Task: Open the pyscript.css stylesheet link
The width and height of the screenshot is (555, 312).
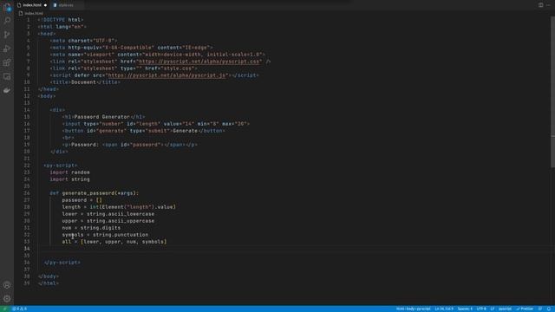Action: [x=199, y=62]
